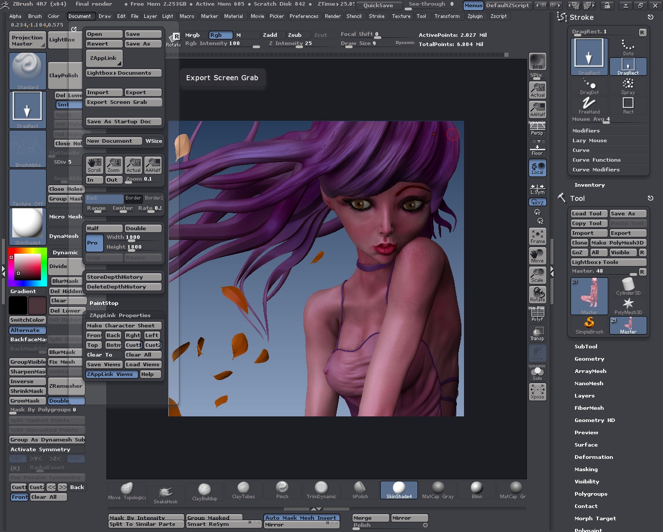This screenshot has height=532, width=663.
Task: Pick the SnakeHook brush
Action: 166,495
